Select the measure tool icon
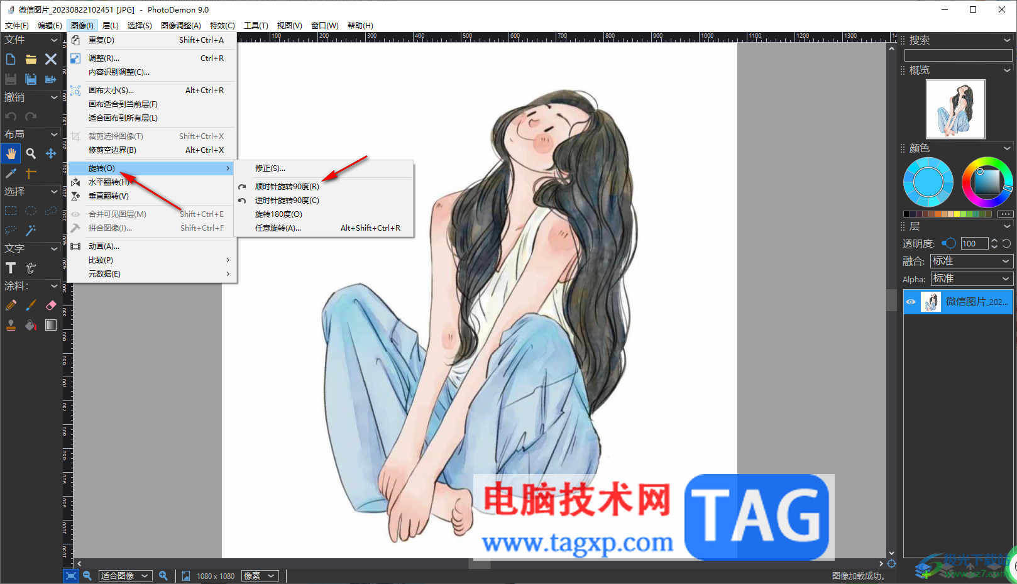This screenshot has height=584, width=1017. [x=31, y=173]
